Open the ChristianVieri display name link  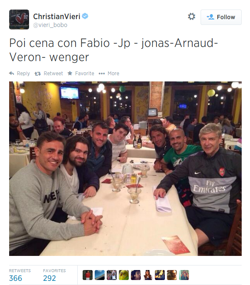click(56, 17)
